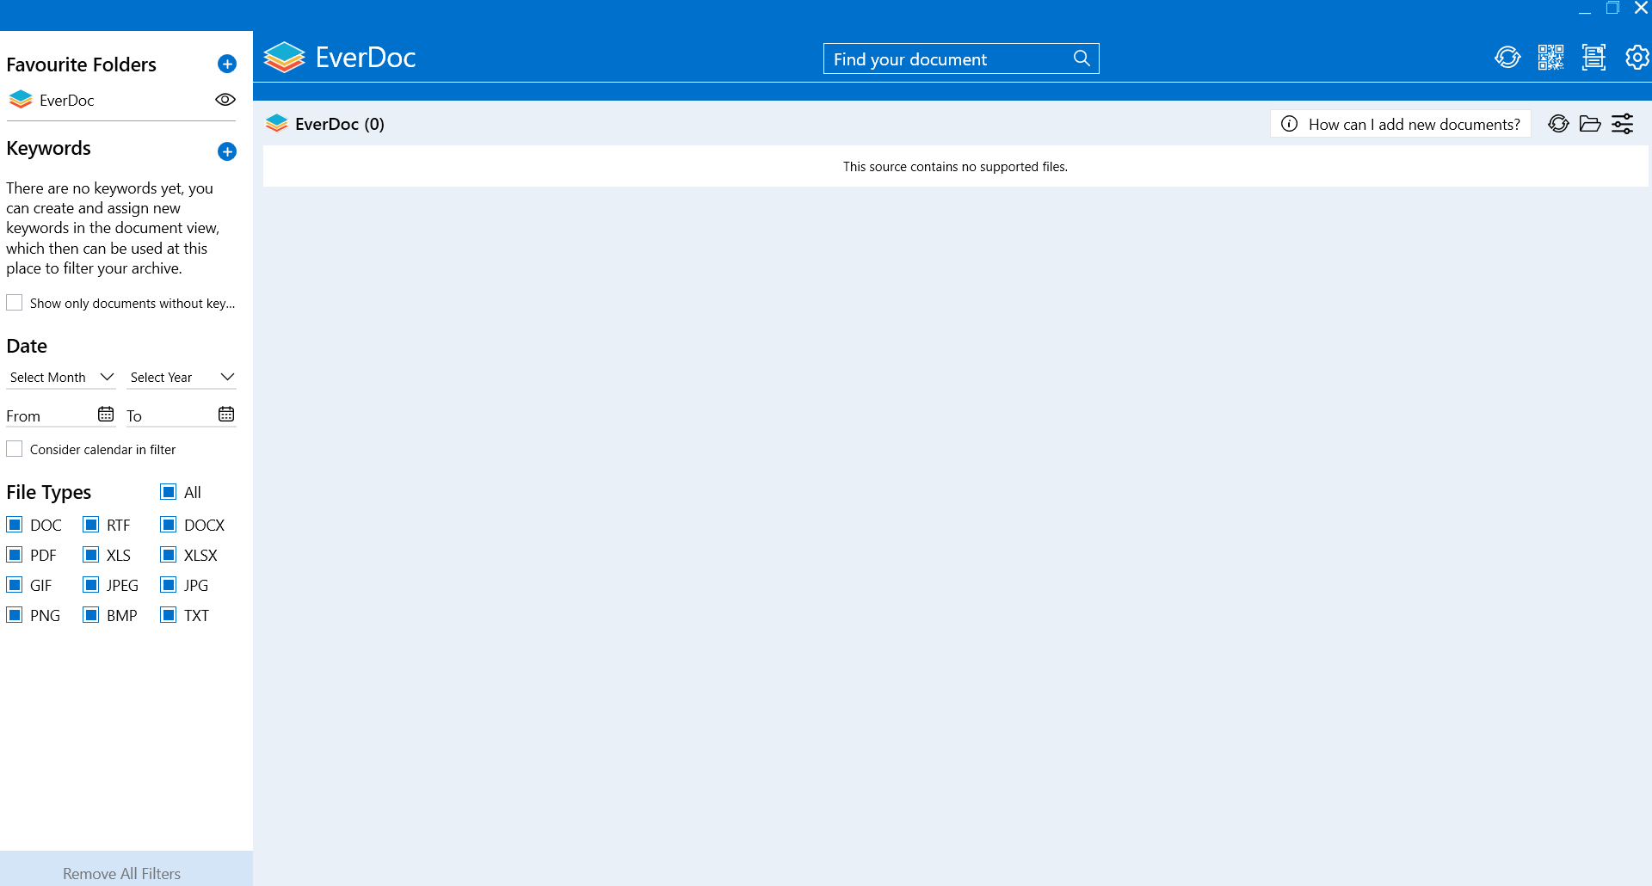Click the sync icon in top bar
Viewport: 1652px width, 886px height.
pyautogui.click(x=1507, y=58)
